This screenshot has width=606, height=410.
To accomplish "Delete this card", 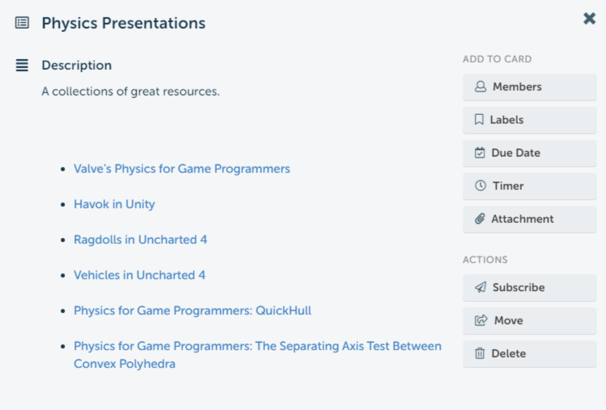I will [529, 354].
